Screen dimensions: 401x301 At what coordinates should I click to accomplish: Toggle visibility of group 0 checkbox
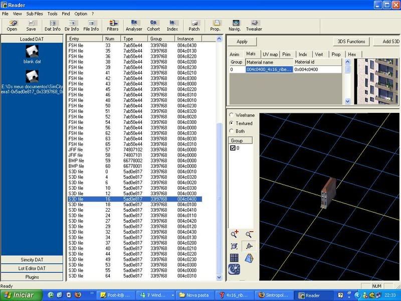pos(233,148)
